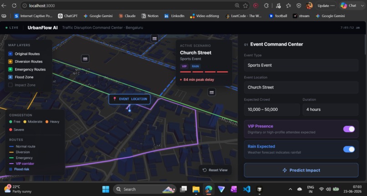Viewport: 367px width, 196px height.
Task: Open Task View on the taskbar
Action: 184,189
